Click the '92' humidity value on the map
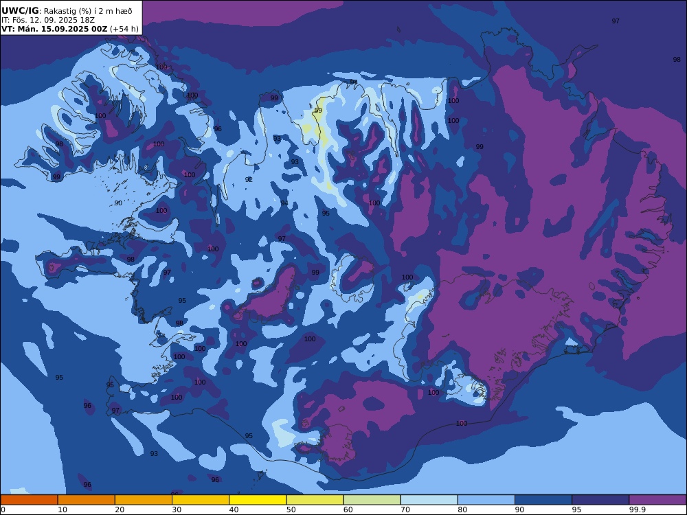Screen dimensions: 687x515 coord(249,179)
